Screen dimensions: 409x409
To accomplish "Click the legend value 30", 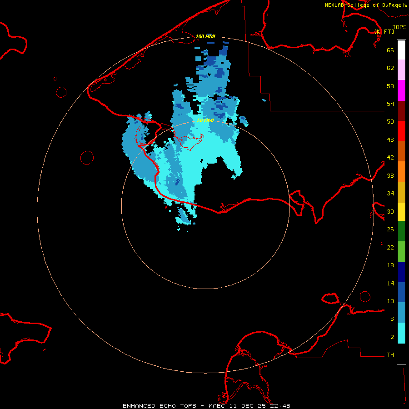I will coord(390,211).
